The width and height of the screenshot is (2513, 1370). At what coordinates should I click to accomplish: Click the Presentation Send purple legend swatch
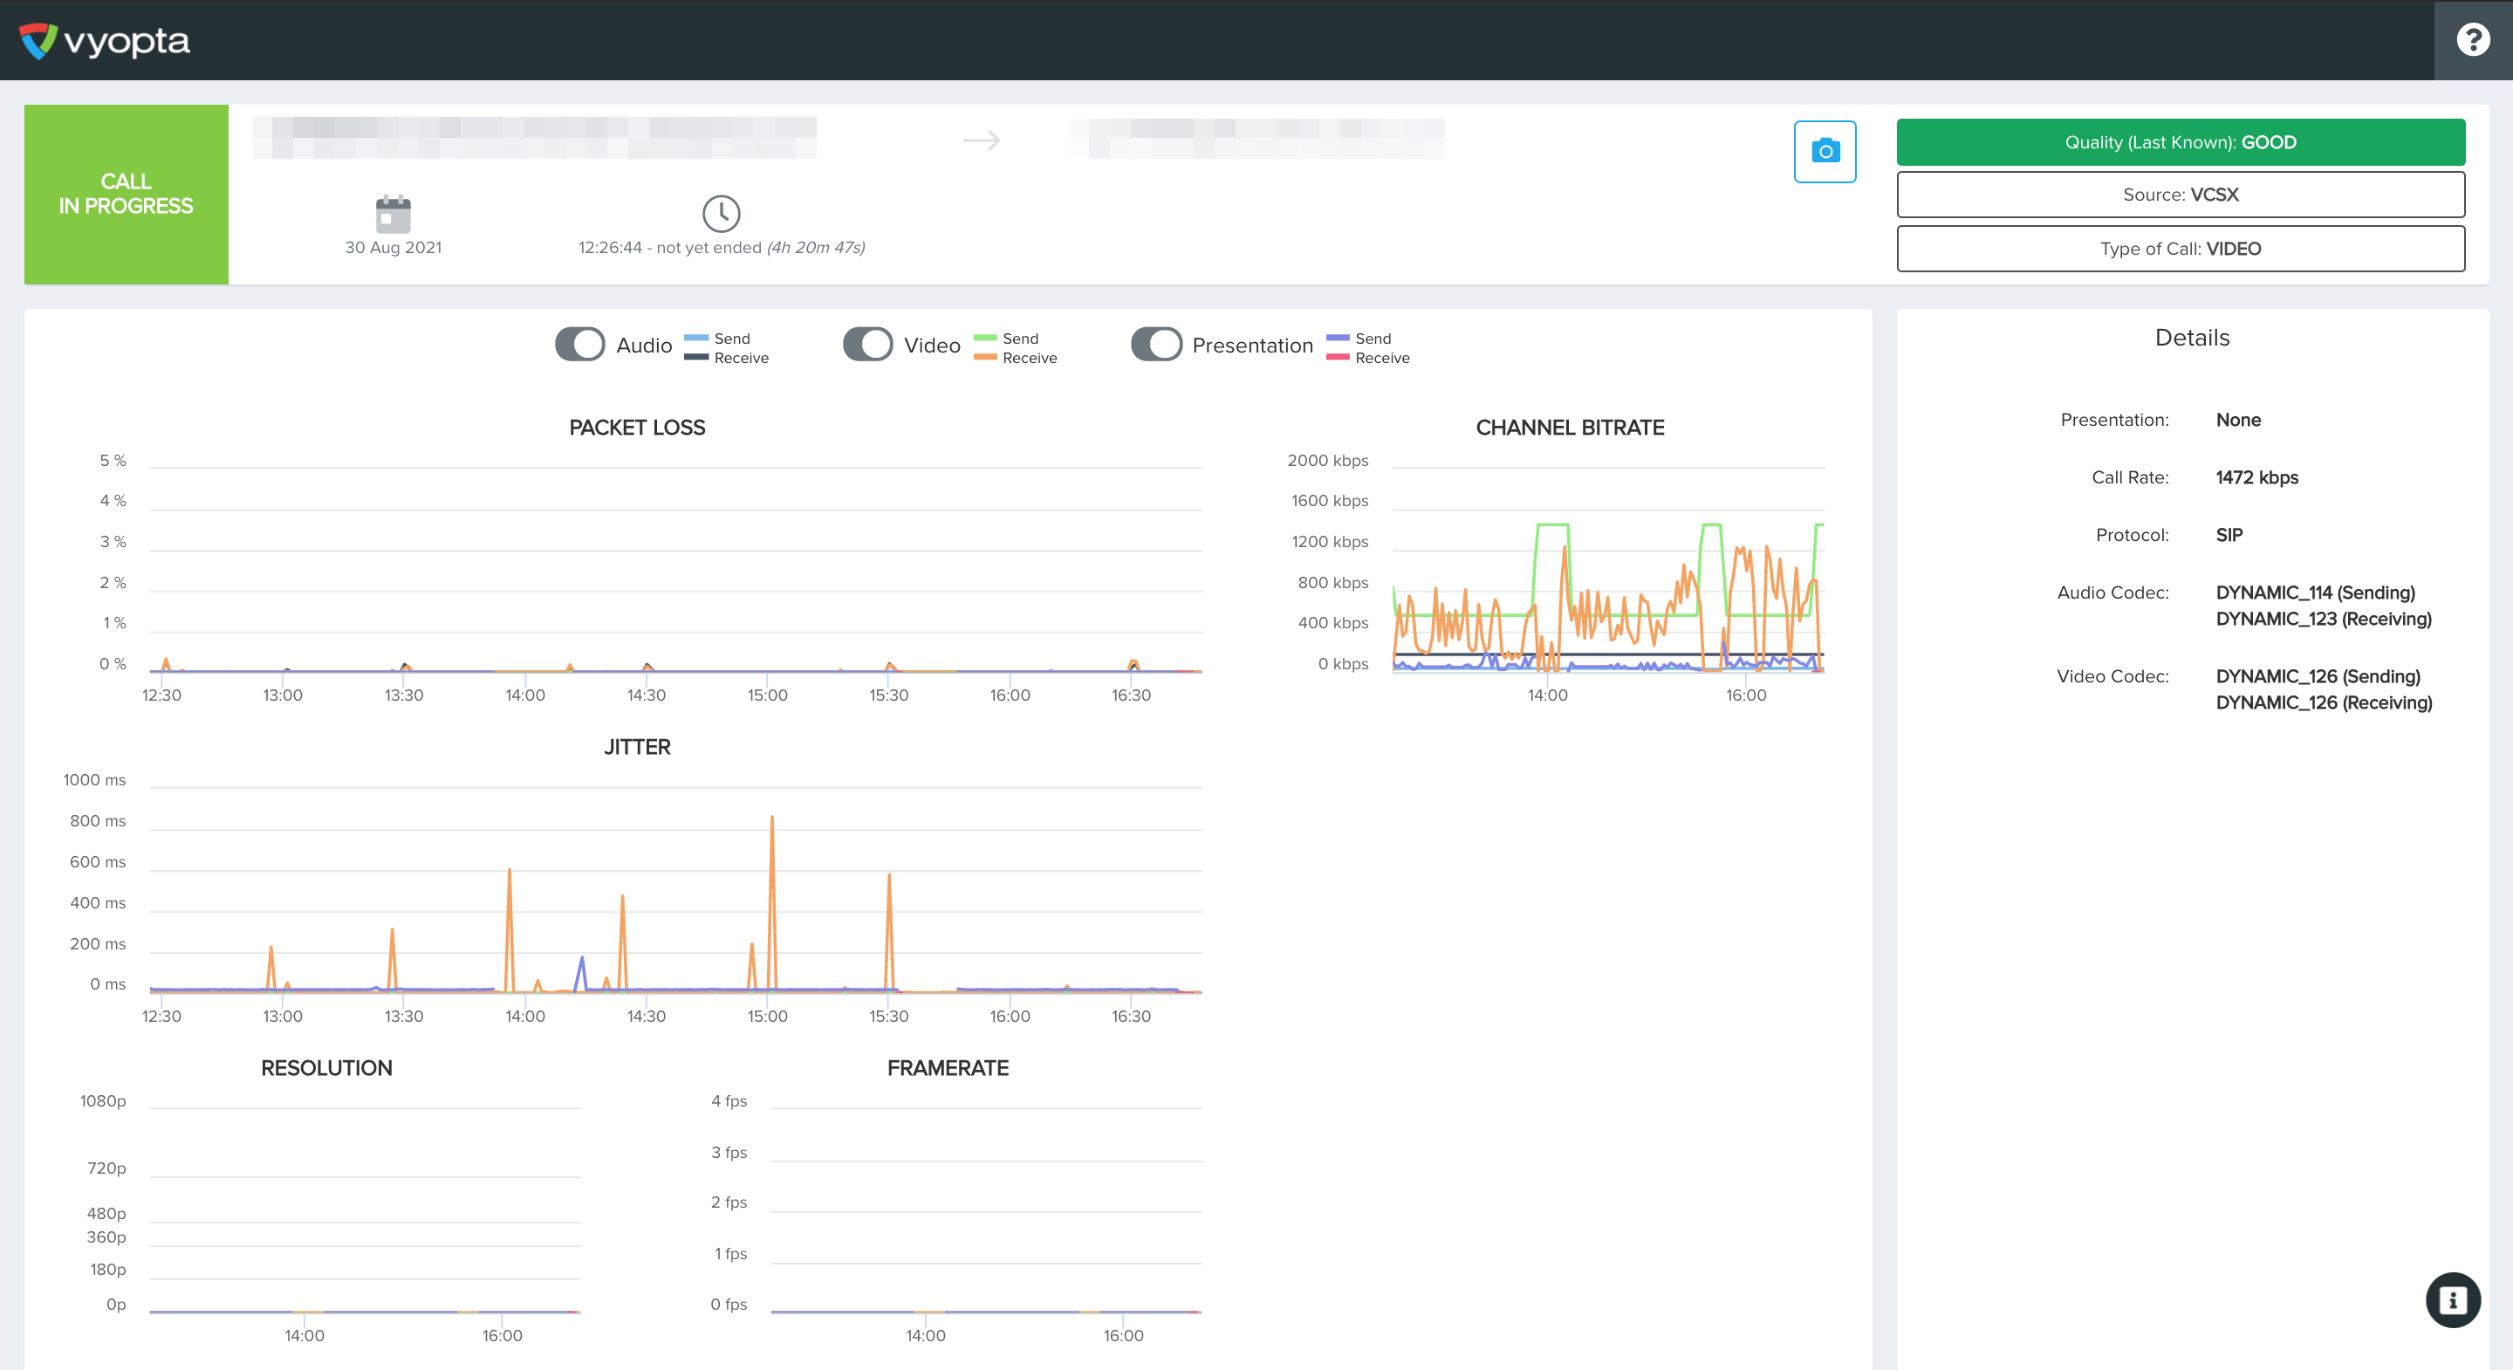1338,338
